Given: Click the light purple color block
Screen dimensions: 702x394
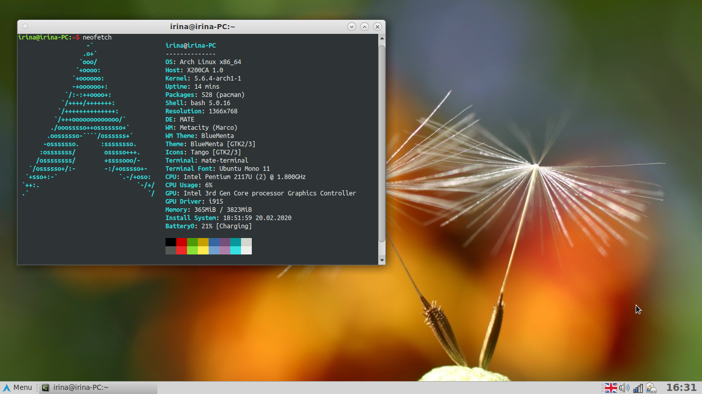Looking at the screenshot, I should pos(225,250).
